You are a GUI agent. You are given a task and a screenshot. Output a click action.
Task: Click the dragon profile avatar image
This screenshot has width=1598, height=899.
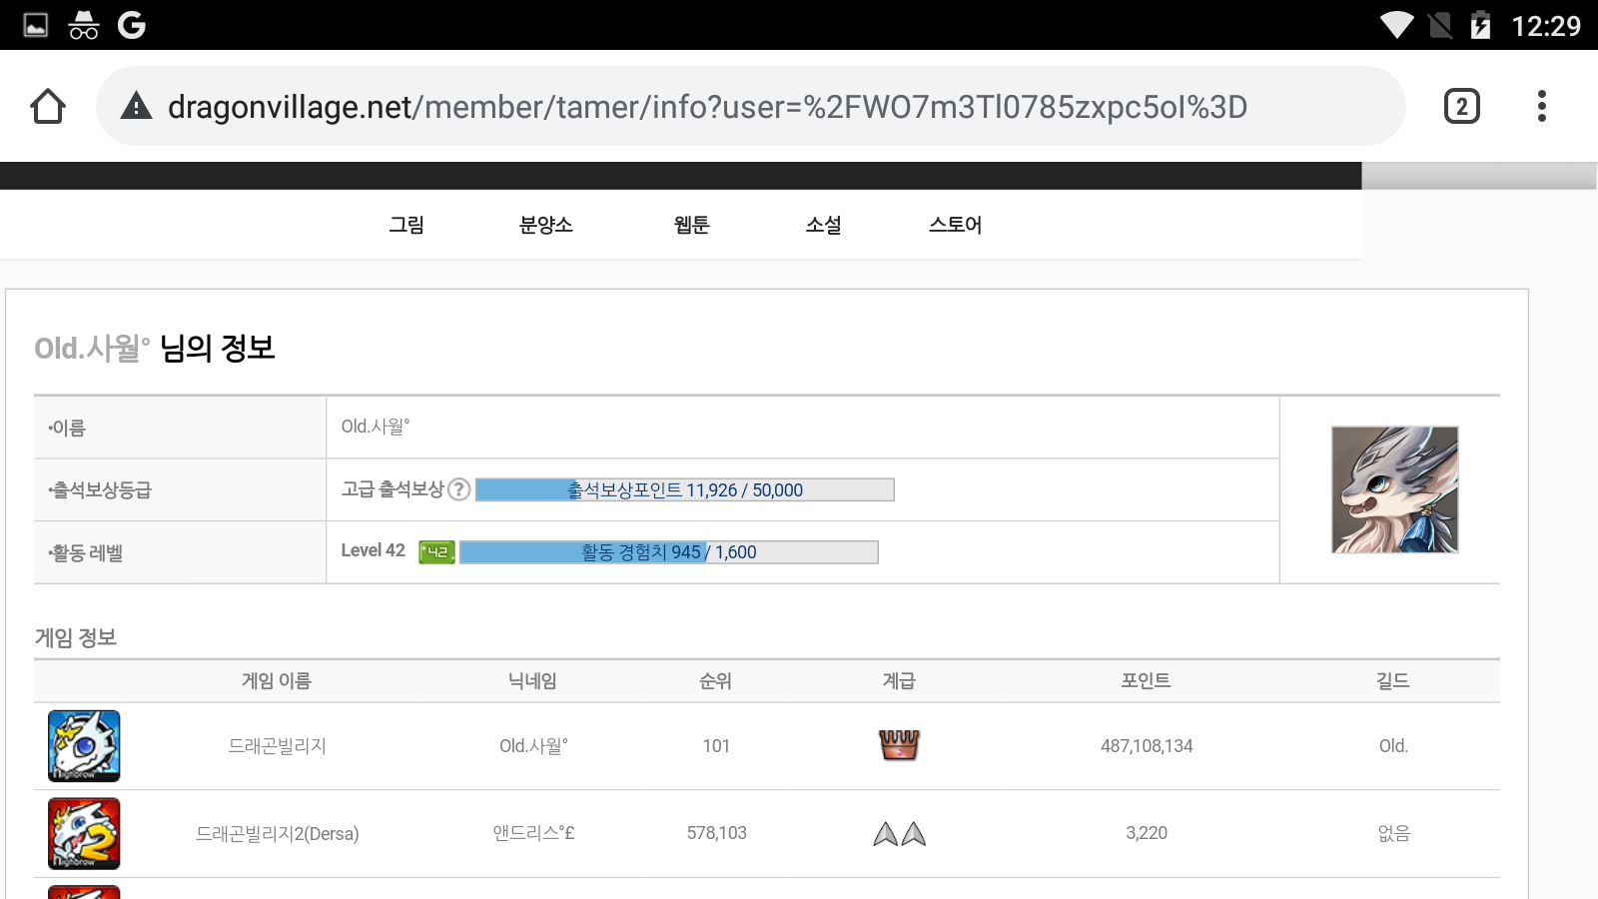1394,489
